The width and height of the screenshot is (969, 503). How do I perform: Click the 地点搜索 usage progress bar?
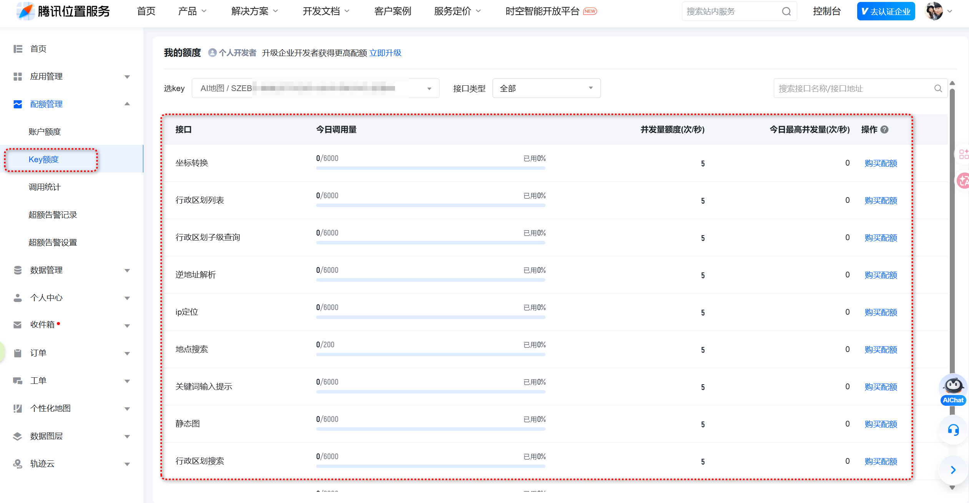tap(431, 355)
